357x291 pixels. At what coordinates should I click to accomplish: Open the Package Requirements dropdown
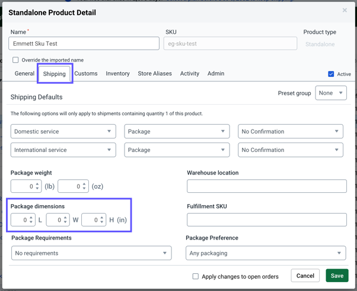(91, 253)
